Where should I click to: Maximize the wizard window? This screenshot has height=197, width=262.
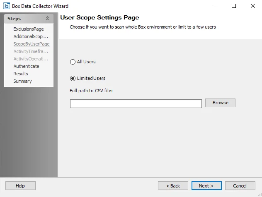click(234, 6)
